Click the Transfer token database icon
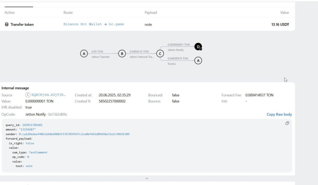The height and width of the screenshot is (185, 318). pos(7,24)
